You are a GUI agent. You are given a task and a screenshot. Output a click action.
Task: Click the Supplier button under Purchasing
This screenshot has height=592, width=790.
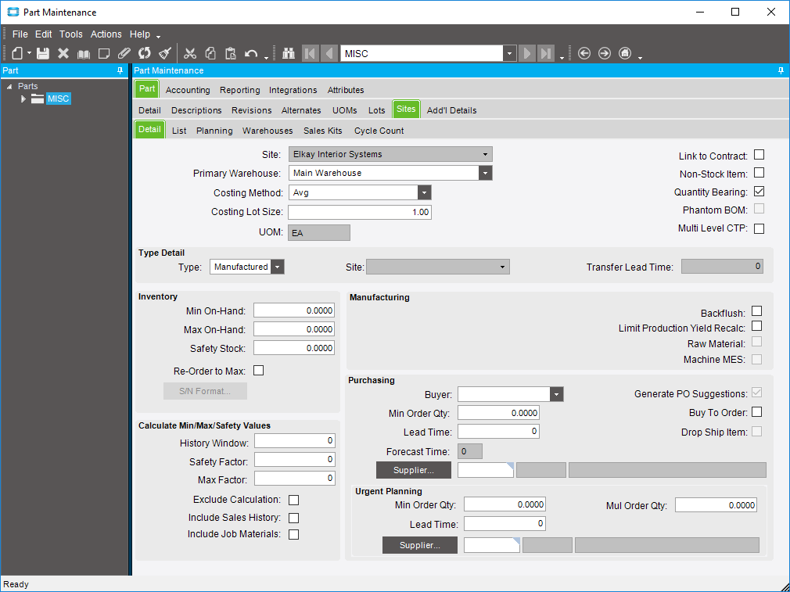414,470
